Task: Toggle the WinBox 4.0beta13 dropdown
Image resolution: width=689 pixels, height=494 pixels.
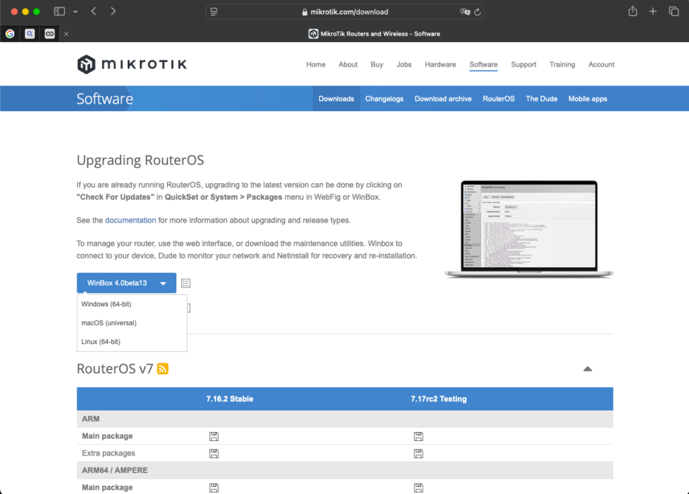Action: (x=126, y=283)
